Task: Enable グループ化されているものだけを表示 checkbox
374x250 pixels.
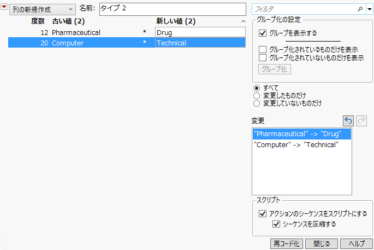Action: [x=263, y=50]
